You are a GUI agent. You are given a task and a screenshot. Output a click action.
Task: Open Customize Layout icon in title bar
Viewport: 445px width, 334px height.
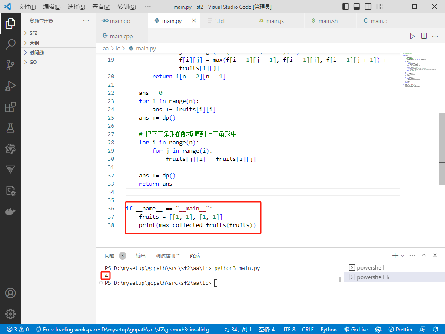click(x=379, y=7)
